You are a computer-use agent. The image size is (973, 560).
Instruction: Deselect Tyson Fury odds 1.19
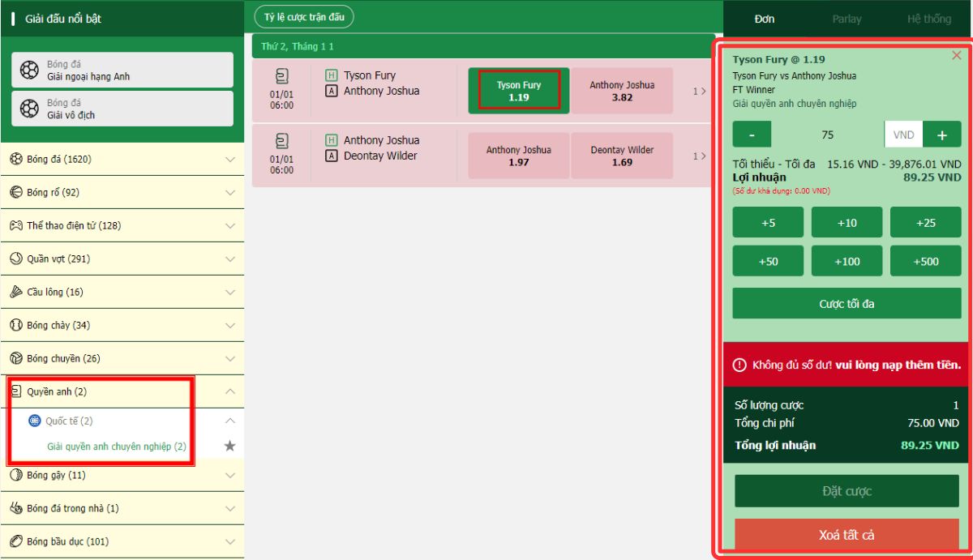coord(519,91)
